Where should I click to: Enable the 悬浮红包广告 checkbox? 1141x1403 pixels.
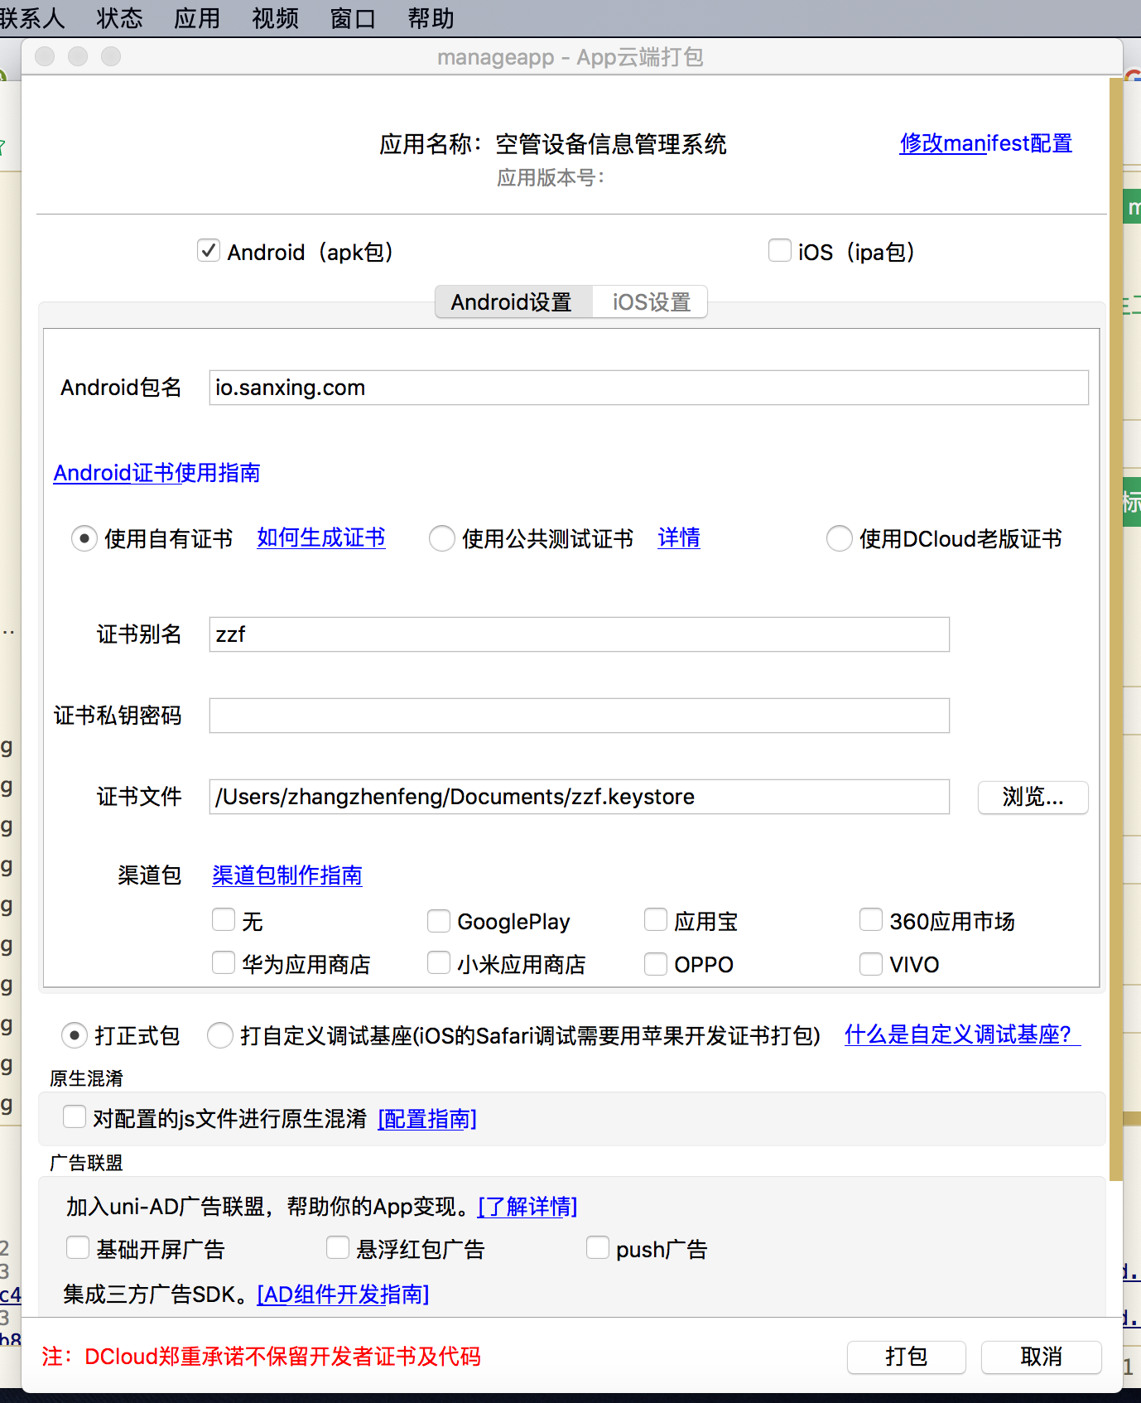click(338, 1248)
